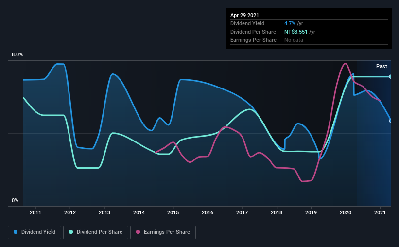Click the NT$3.551 dividend per share value
399x247 pixels.
(296, 32)
